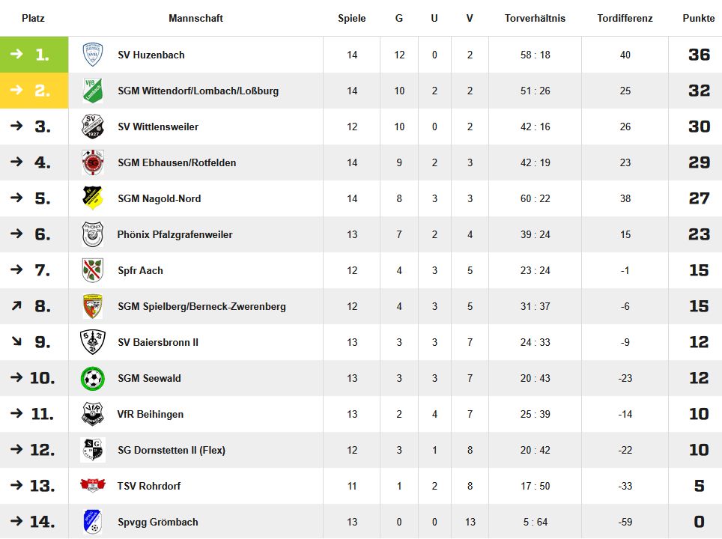Click the SGM Seewald green football icon
The width and height of the screenshot is (722, 539).
click(93, 378)
